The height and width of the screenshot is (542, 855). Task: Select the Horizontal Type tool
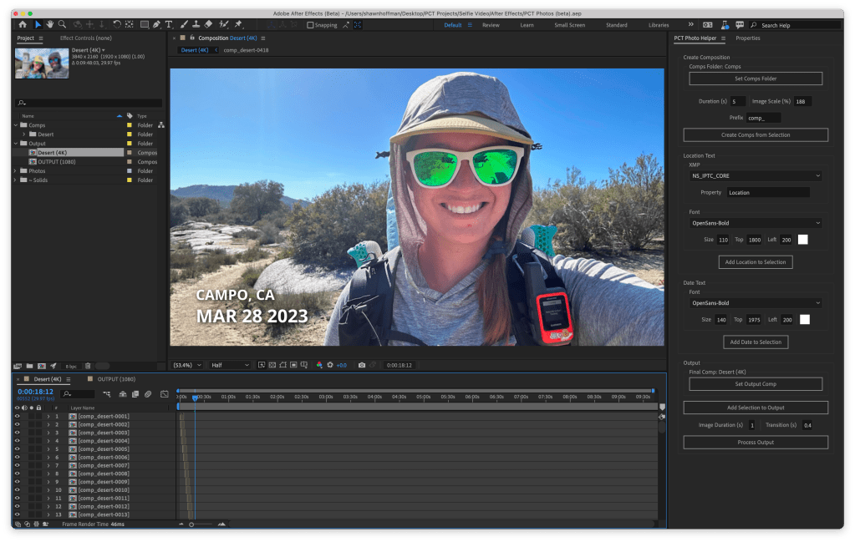pos(169,25)
